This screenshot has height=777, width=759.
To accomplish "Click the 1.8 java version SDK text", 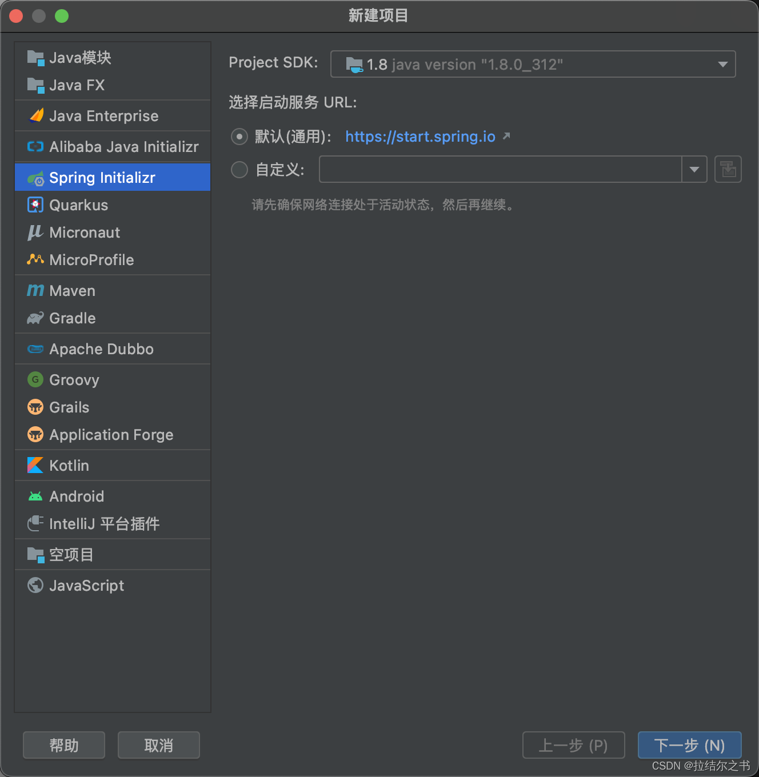I will coord(465,65).
